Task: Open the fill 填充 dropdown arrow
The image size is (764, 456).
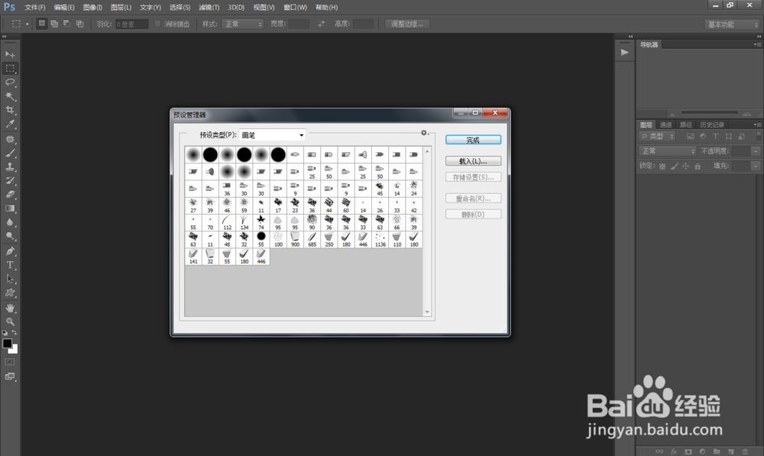Action: 756,166
